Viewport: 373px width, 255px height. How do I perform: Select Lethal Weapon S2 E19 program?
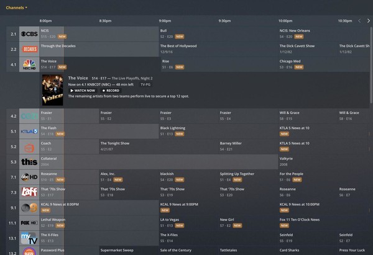point(99,223)
